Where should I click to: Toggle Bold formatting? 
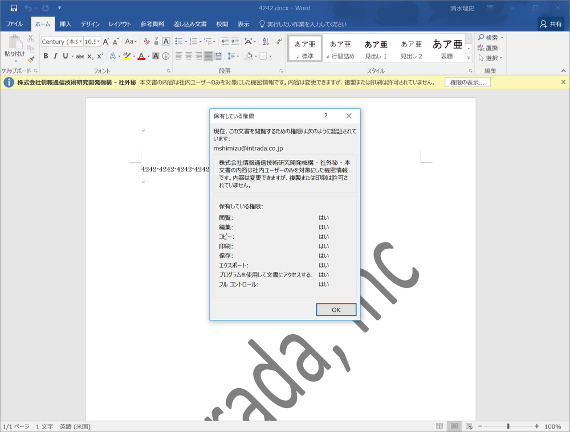[x=46, y=56]
